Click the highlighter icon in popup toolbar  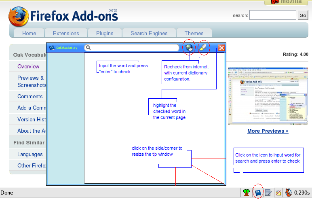point(204,47)
